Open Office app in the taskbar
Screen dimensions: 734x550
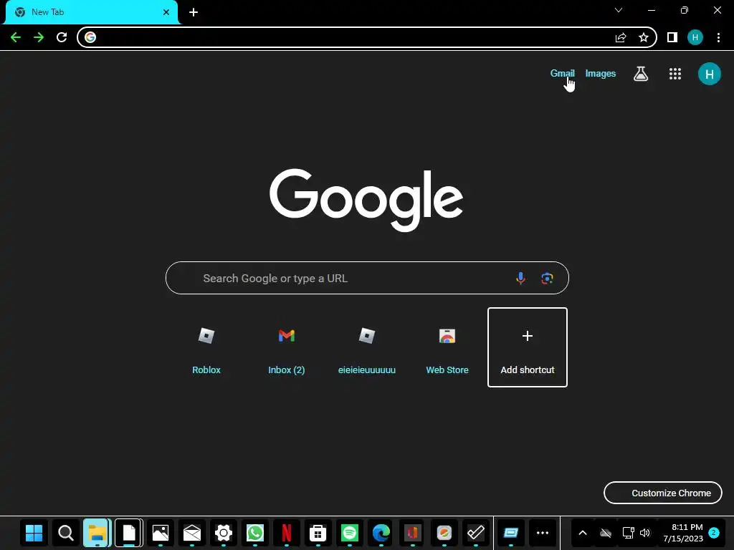click(412, 533)
